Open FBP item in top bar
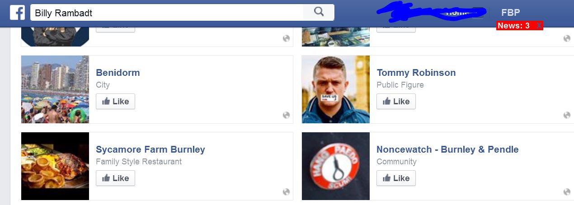 coord(511,13)
